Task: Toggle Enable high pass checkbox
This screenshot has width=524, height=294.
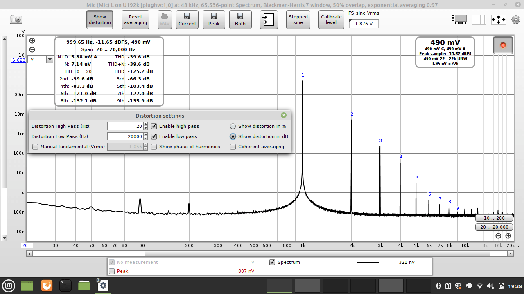Action: pyautogui.click(x=154, y=126)
